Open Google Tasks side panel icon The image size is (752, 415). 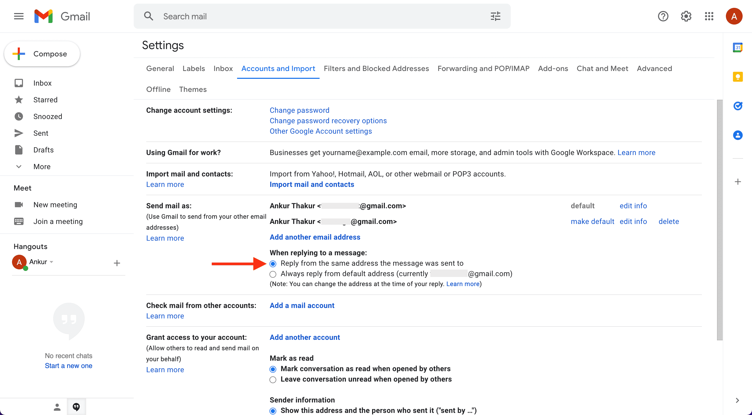[x=738, y=106]
